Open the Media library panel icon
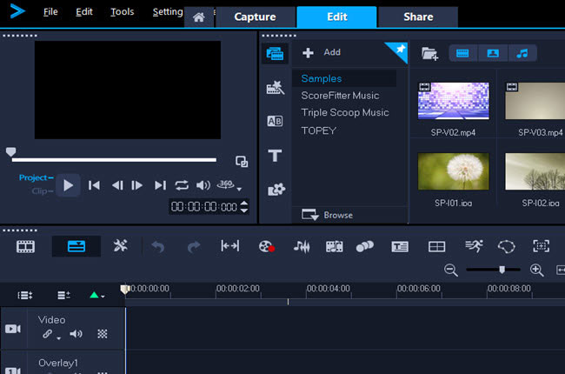Image resolution: width=565 pixels, height=374 pixels. click(275, 54)
